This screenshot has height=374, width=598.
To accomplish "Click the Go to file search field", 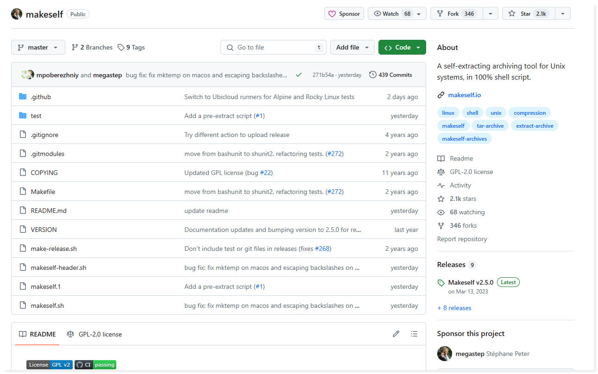I will click(273, 47).
